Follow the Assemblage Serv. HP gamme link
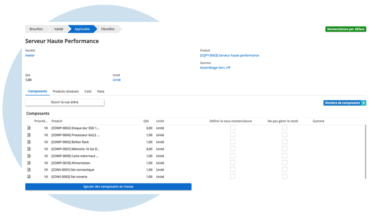 [215, 68]
